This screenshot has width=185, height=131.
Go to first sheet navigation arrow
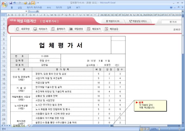[x=2, y=126]
